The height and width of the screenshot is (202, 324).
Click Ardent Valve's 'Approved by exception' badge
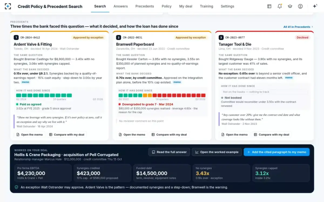pyautogui.click(x=88, y=38)
